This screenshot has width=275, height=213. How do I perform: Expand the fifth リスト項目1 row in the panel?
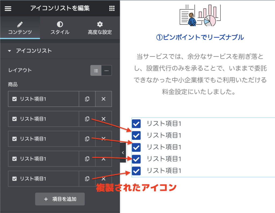pos(44,179)
